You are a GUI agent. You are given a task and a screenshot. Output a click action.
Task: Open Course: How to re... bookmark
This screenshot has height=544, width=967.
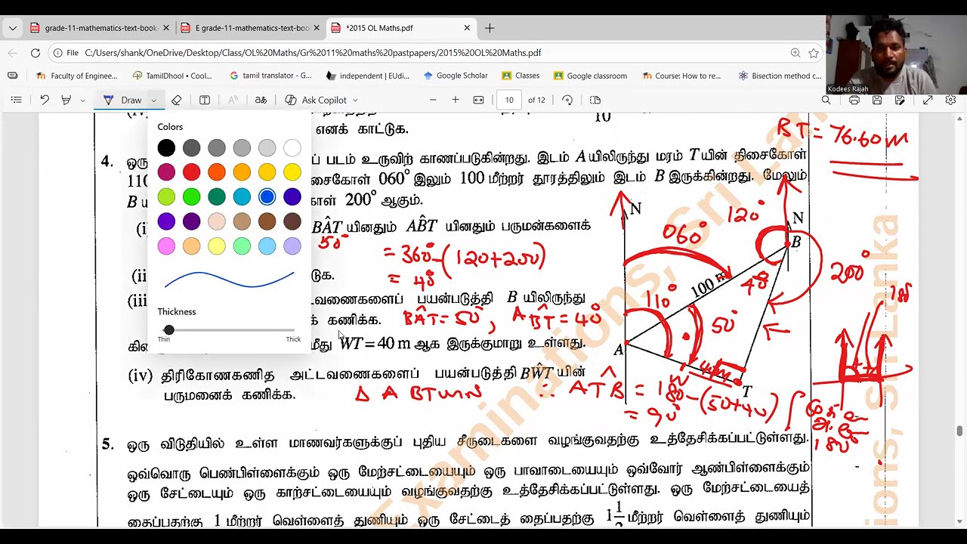682,76
